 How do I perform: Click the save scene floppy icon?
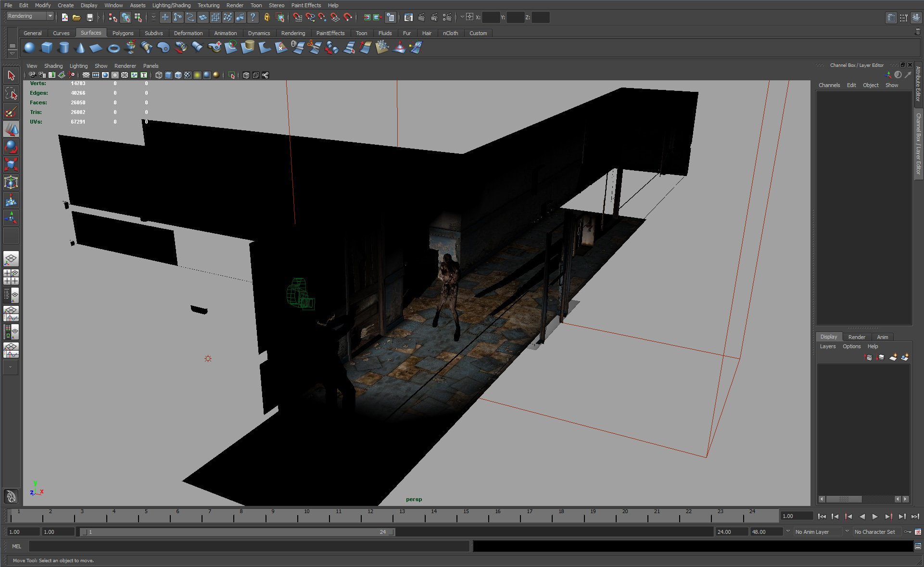(89, 17)
